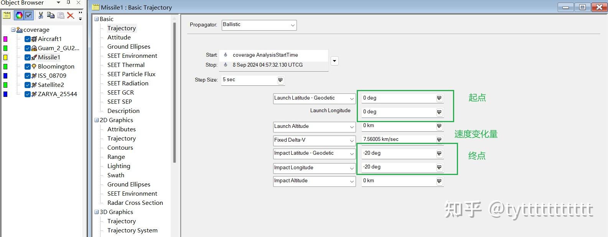Collapse the 2D Graphics tree section
The width and height of the screenshot is (608, 237).
click(x=97, y=120)
